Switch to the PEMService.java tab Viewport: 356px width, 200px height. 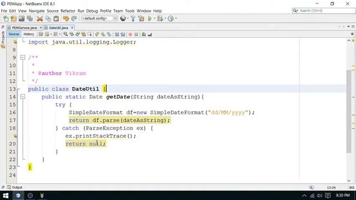point(24,28)
